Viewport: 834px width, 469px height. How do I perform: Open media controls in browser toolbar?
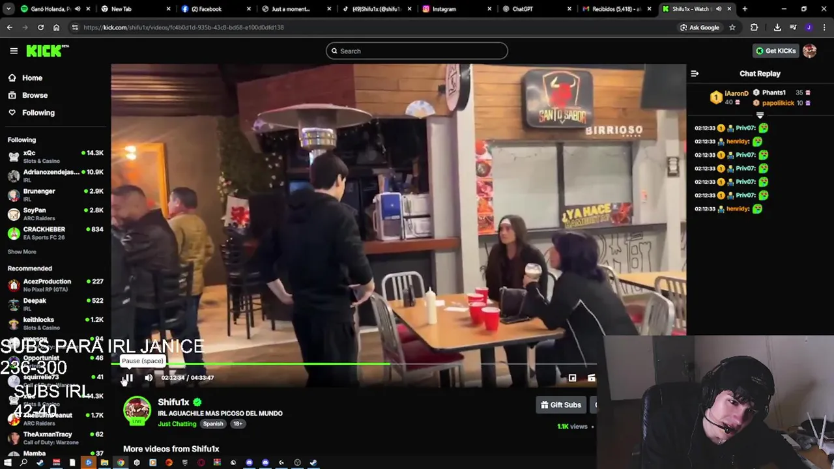tap(793, 27)
